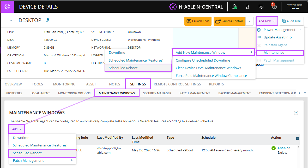
Task: Switch to the TOOLS tab
Action: pyautogui.click(x=37, y=84)
